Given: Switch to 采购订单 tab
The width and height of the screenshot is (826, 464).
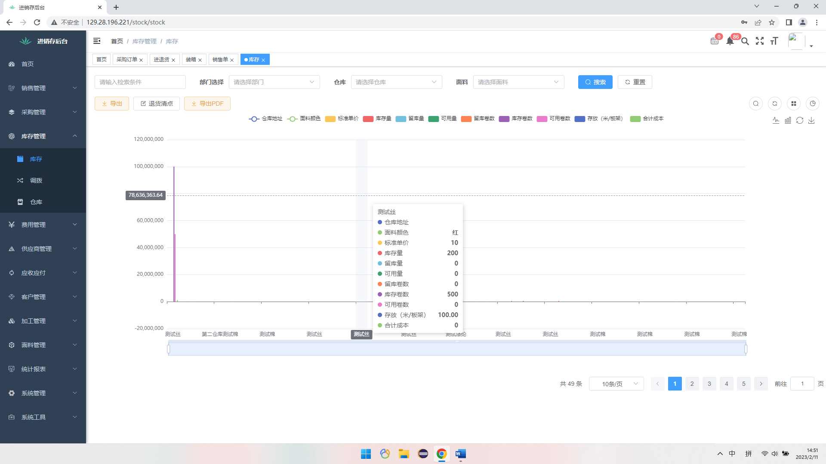Looking at the screenshot, I should pos(127,60).
